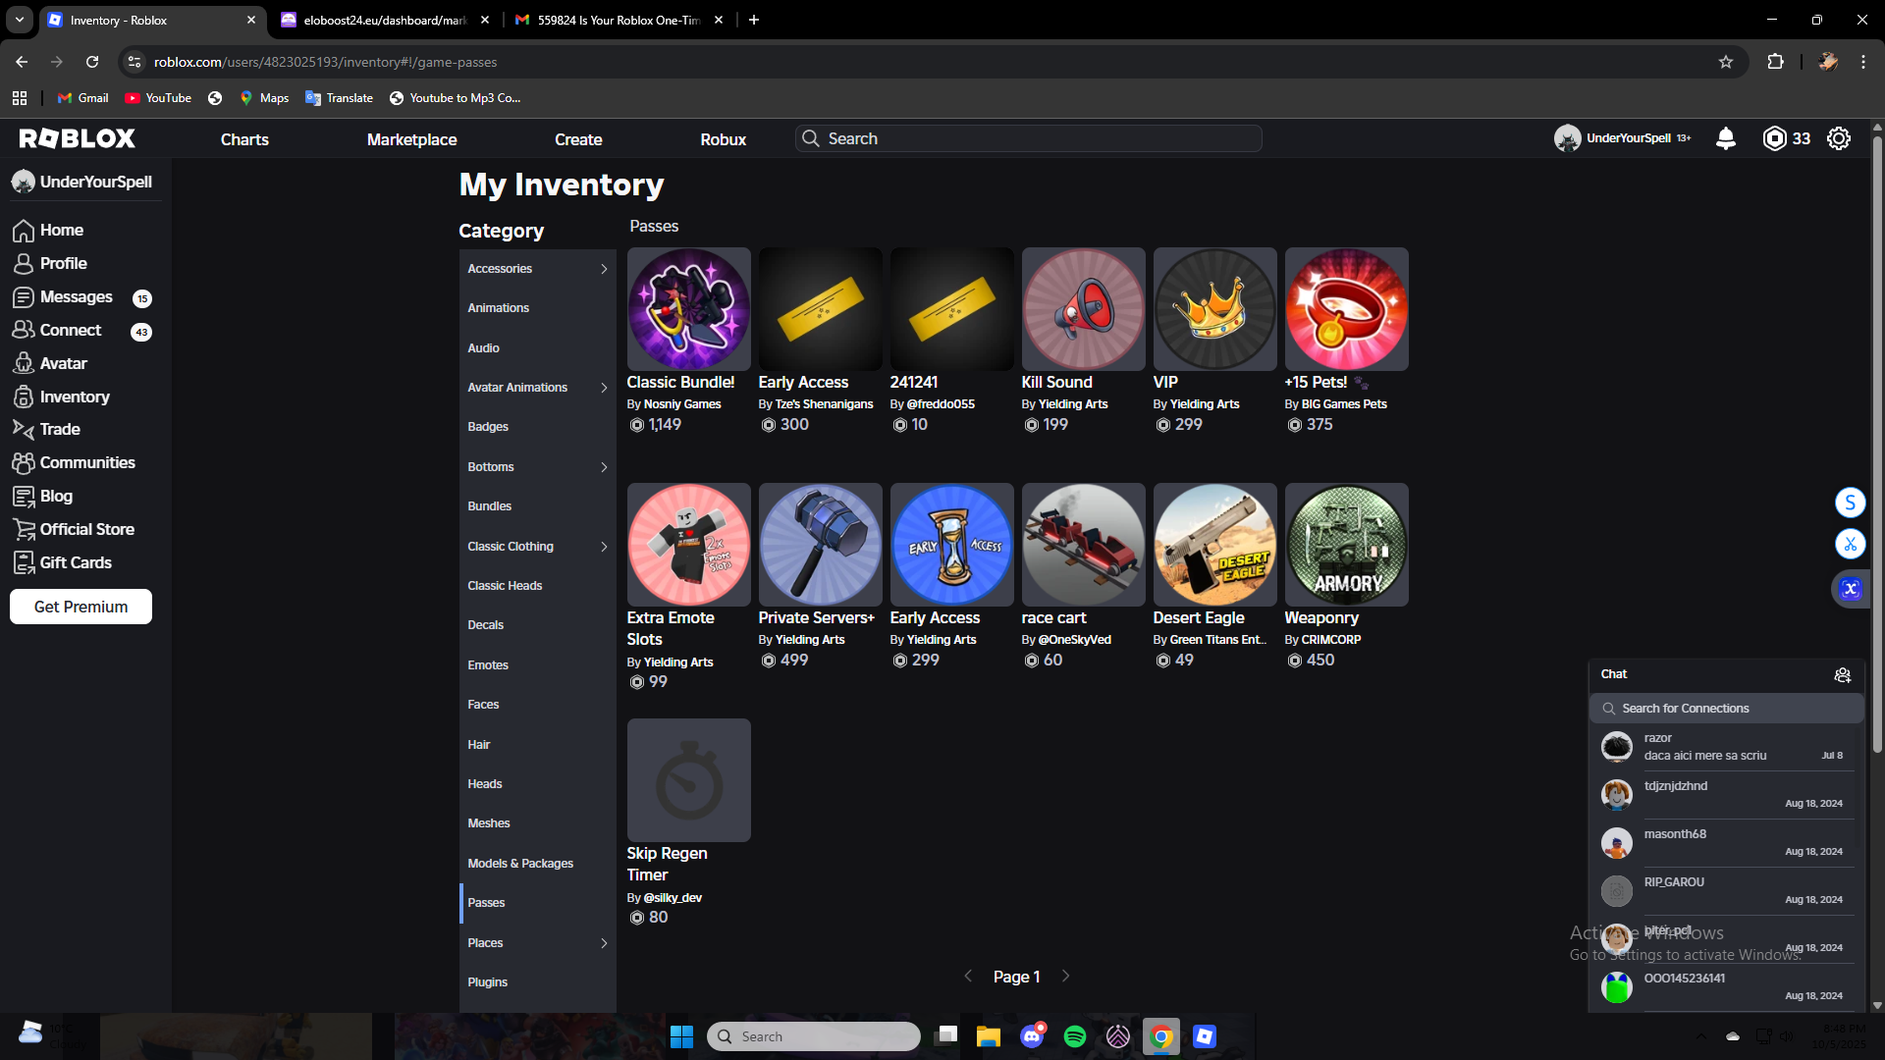This screenshot has height=1060, width=1885.
Task: Open File Explorer from the taskbar
Action: pyautogui.click(x=989, y=1036)
